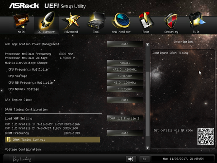Select the OC Tweaker rocket icon
This screenshot has height=163, width=217.
point(47,20)
